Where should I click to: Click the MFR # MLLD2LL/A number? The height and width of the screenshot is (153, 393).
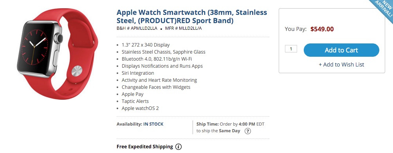[184, 28]
